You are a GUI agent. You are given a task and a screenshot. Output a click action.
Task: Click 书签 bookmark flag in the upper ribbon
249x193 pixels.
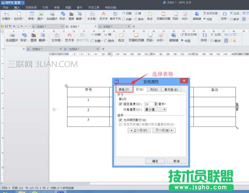[x=208, y=19]
